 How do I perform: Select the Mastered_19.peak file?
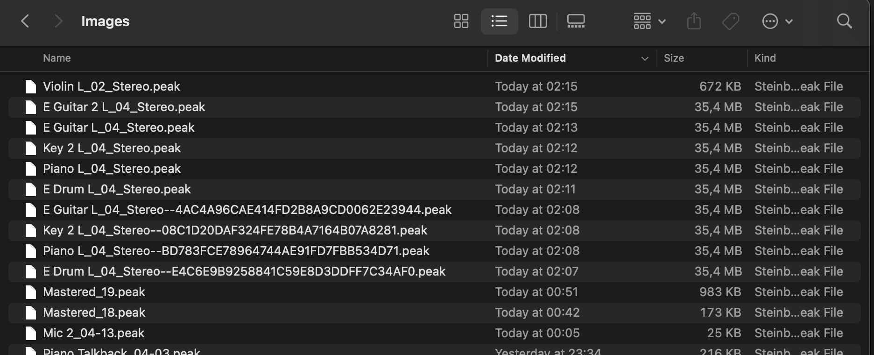click(94, 292)
